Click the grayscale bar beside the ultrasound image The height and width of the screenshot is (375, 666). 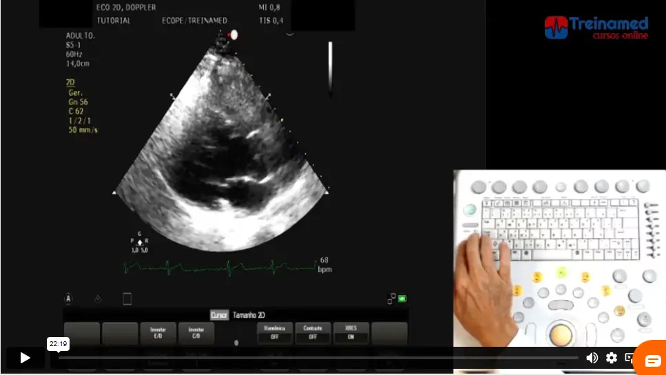click(331, 67)
